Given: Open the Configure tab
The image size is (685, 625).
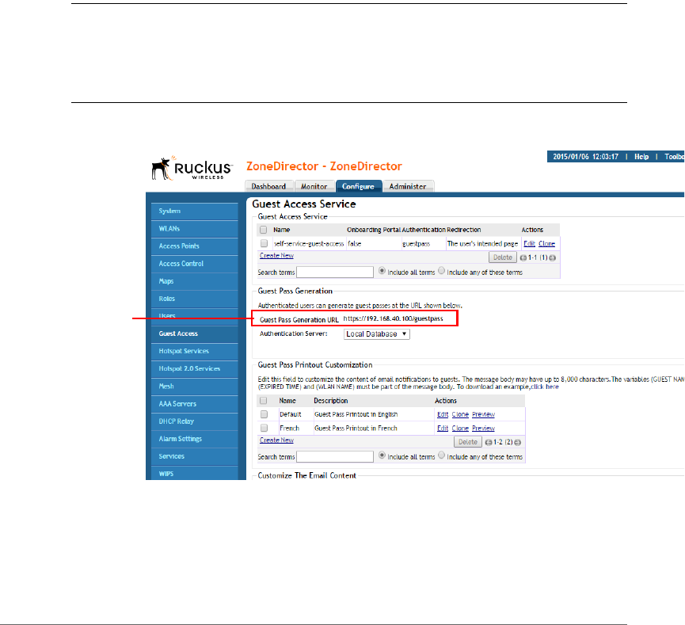Looking at the screenshot, I should (x=358, y=187).
